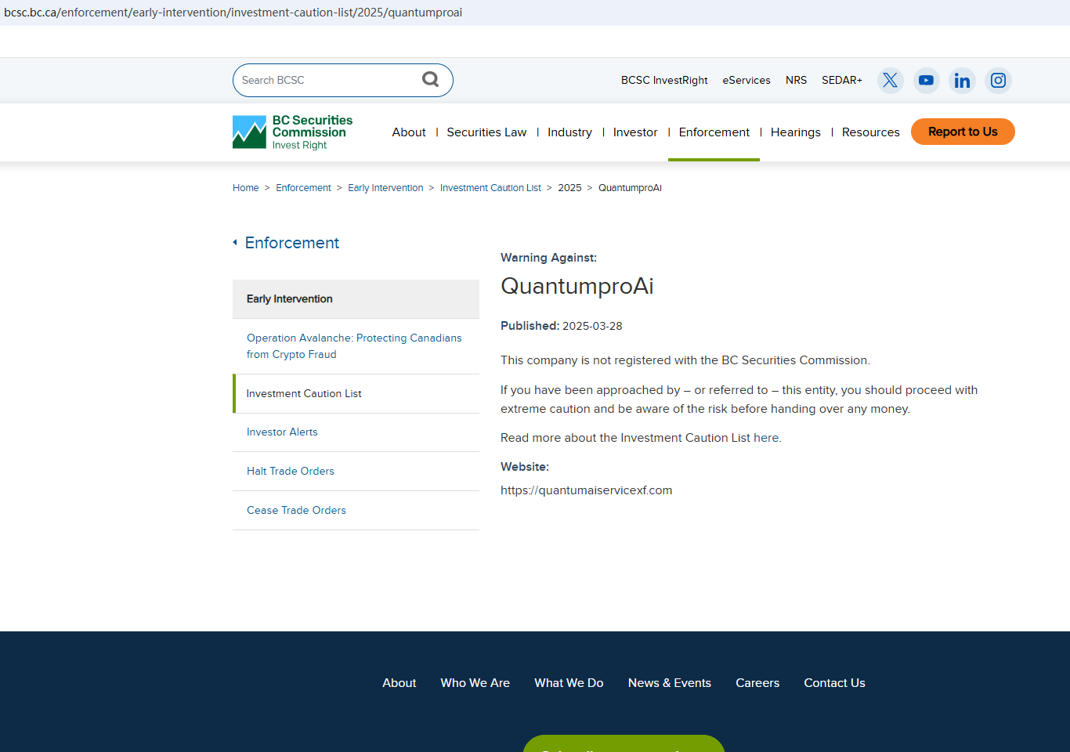Click the QuantumproAi page heading
Screen dimensions: 1070x752
click(577, 286)
